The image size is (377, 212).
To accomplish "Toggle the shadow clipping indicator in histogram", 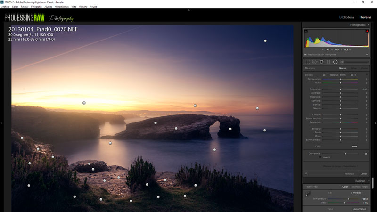I will 306,31.
